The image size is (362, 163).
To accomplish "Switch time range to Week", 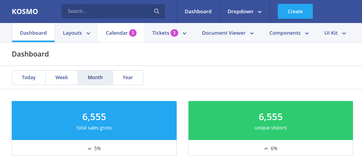I will [x=62, y=78].
